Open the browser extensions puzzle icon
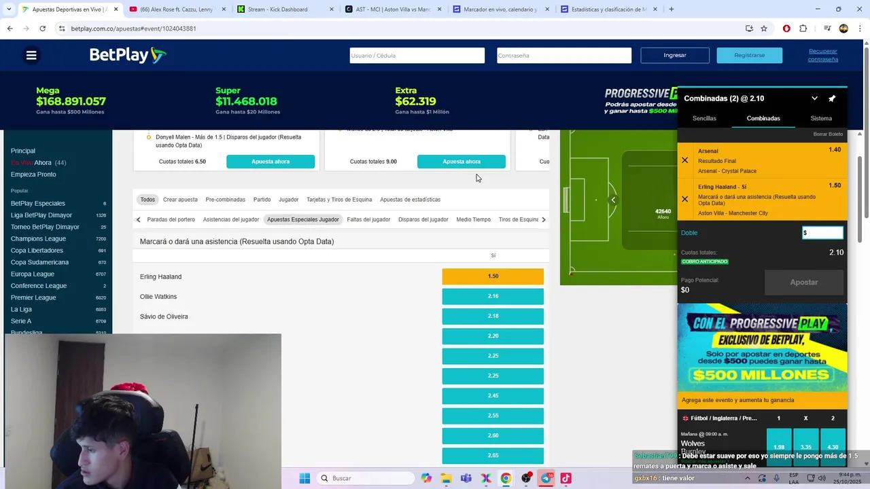The width and height of the screenshot is (870, 489). click(803, 29)
